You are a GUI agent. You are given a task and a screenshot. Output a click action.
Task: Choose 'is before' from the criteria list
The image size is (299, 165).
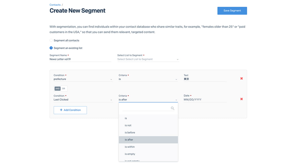pyautogui.click(x=130, y=133)
